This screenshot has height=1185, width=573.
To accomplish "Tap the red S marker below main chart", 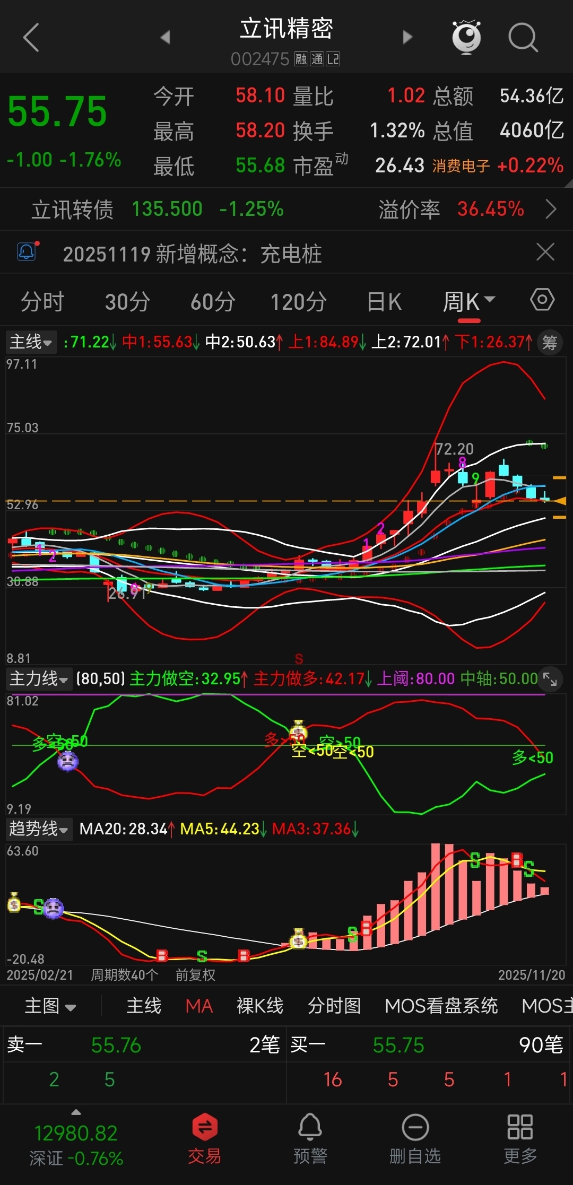I will coord(299,659).
